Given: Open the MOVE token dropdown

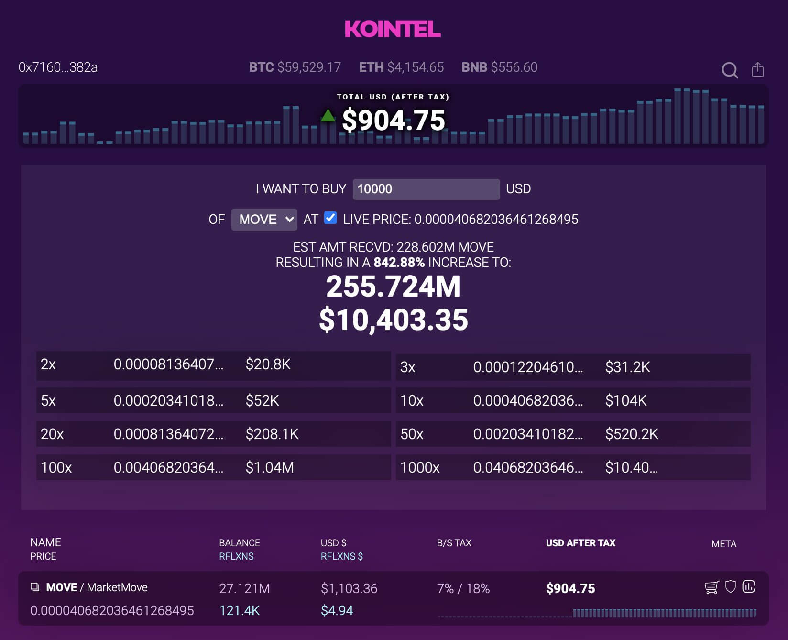Looking at the screenshot, I should click(x=264, y=220).
